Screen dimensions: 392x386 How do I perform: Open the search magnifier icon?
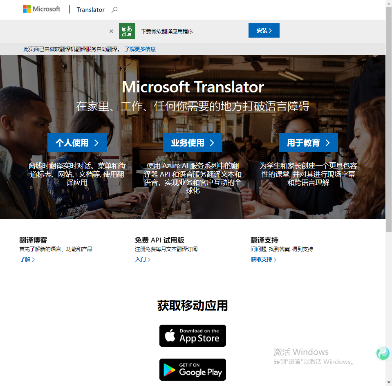(114, 9)
